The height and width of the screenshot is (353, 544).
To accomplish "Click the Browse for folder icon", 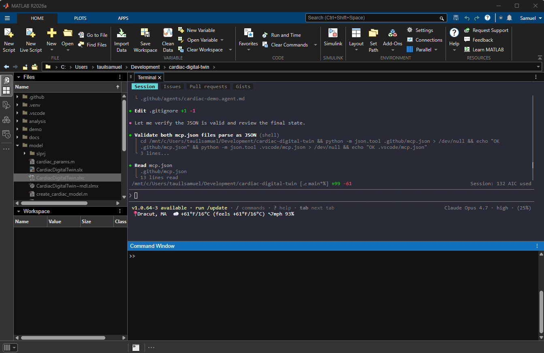I will pyautogui.click(x=34, y=67).
